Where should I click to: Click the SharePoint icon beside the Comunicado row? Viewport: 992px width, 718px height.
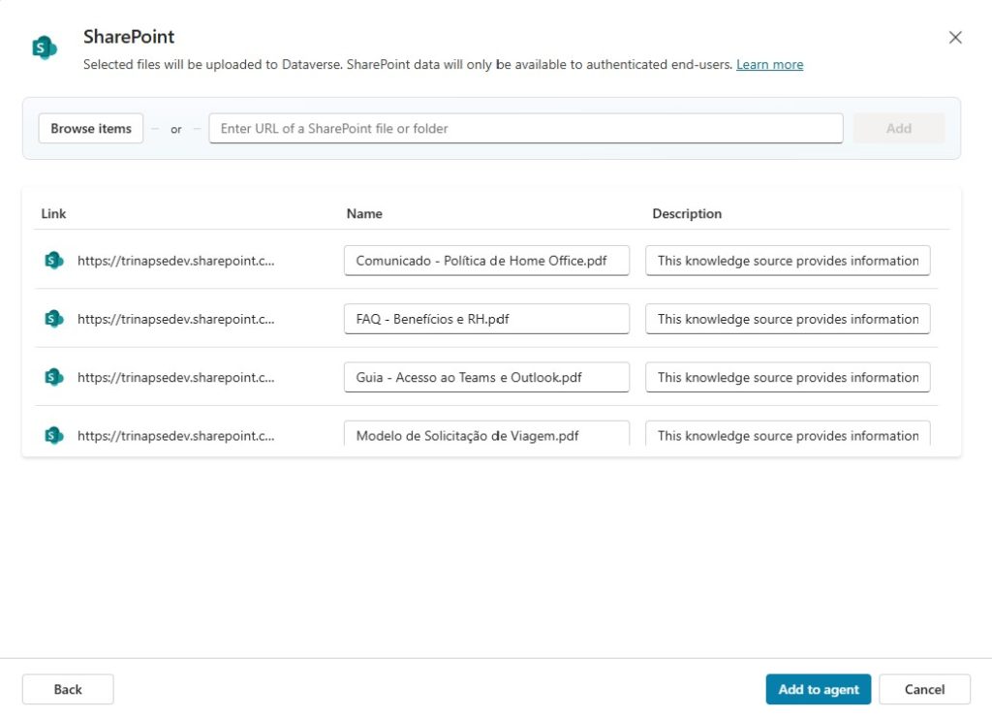(54, 260)
